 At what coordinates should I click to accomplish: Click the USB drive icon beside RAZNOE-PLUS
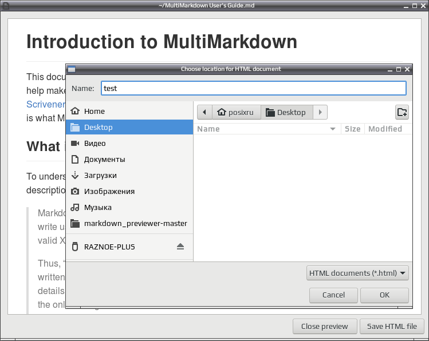(x=75, y=247)
